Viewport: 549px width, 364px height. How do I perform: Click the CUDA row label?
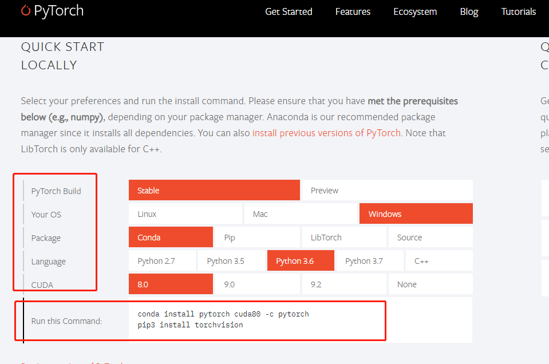[x=42, y=285]
